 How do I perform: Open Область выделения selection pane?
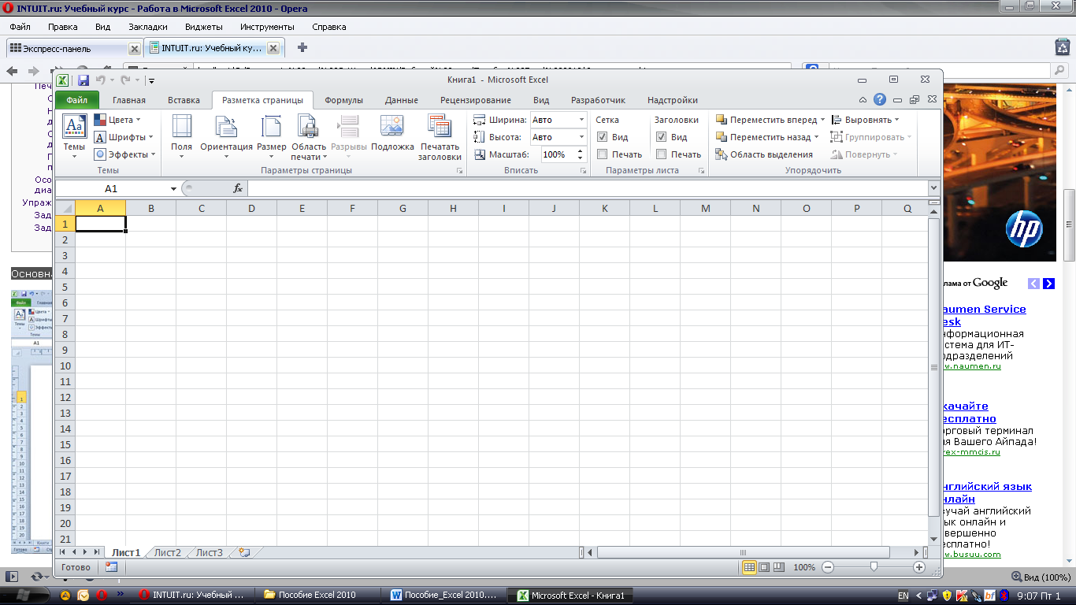(x=764, y=154)
